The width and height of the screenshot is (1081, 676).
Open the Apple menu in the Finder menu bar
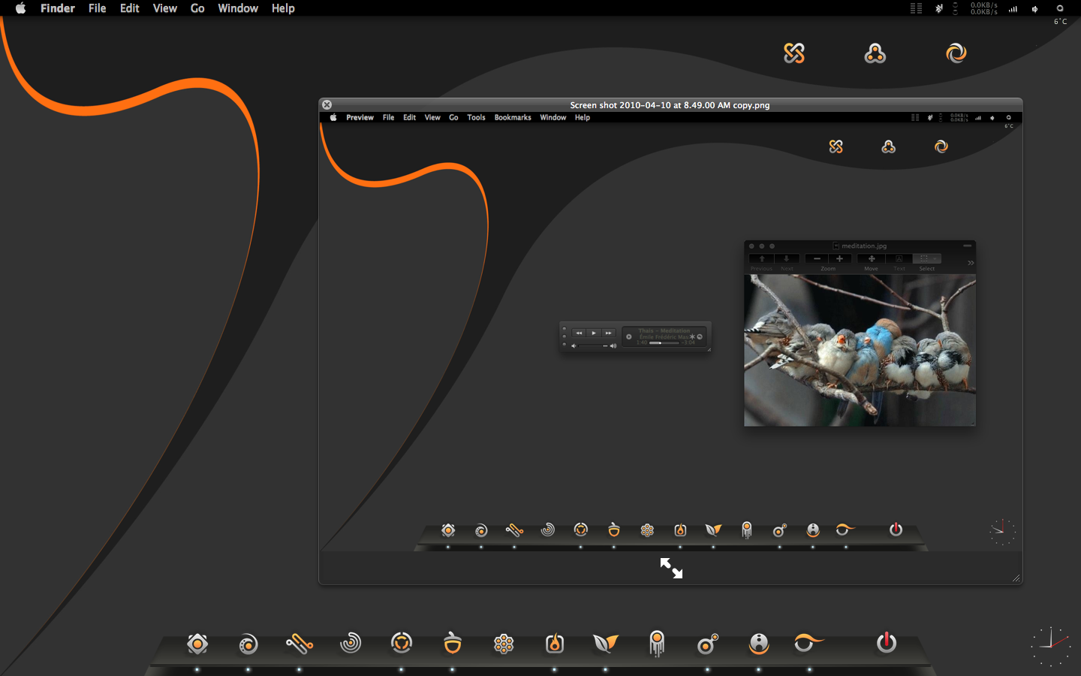(x=21, y=8)
